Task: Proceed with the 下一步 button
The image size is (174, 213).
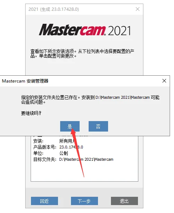Action: click(x=84, y=201)
